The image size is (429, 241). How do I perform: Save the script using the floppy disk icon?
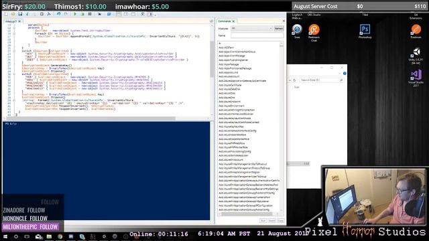(x=20, y=14)
